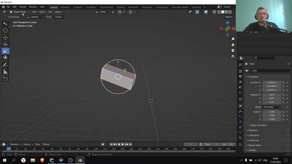Open the Options popover
The height and width of the screenshot is (164, 292).
click(229, 17)
